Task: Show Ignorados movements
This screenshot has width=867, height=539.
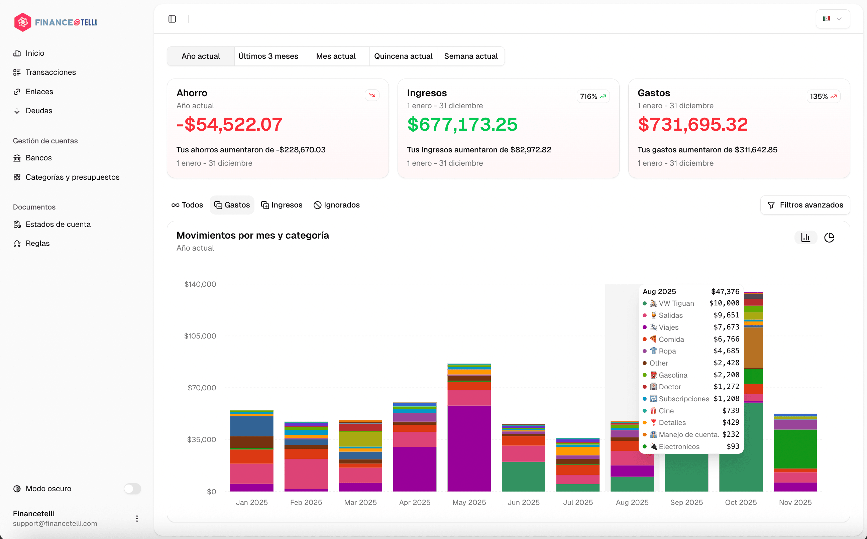Action: click(337, 205)
